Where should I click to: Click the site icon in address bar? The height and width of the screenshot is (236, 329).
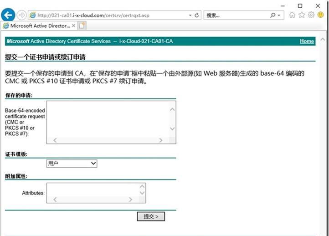click(x=32, y=15)
